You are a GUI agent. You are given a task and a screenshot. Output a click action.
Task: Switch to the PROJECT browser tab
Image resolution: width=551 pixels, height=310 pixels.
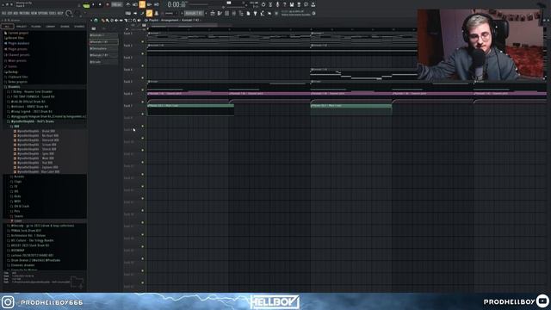tap(21, 27)
